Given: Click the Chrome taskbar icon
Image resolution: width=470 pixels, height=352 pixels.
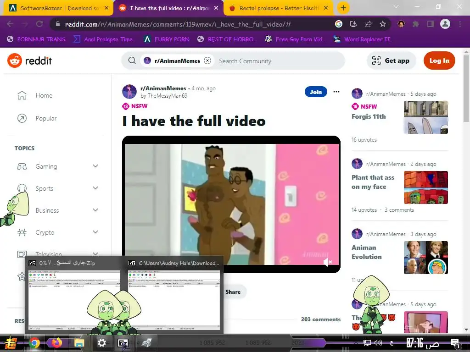Looking at the screenshot, I should coord(34,343).
